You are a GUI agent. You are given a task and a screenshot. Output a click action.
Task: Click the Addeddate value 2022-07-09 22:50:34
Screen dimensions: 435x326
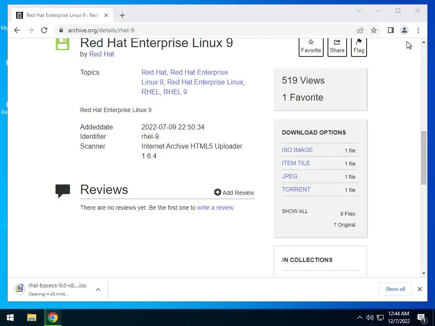pyautogui.click(x=173, y=127)
